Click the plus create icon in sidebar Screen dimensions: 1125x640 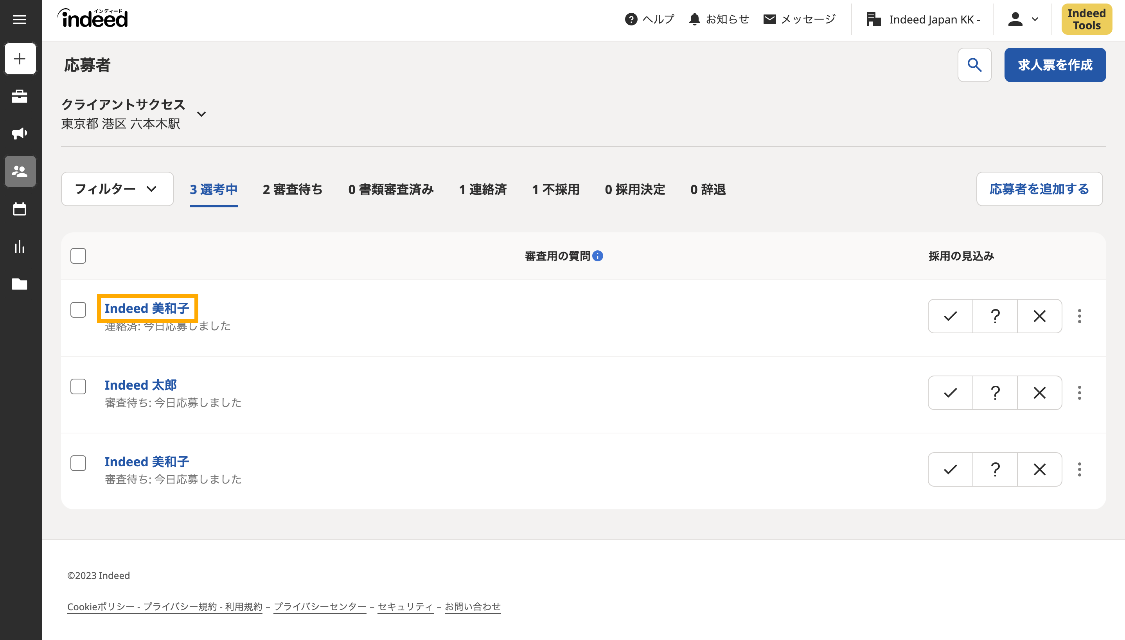point(20,58)
